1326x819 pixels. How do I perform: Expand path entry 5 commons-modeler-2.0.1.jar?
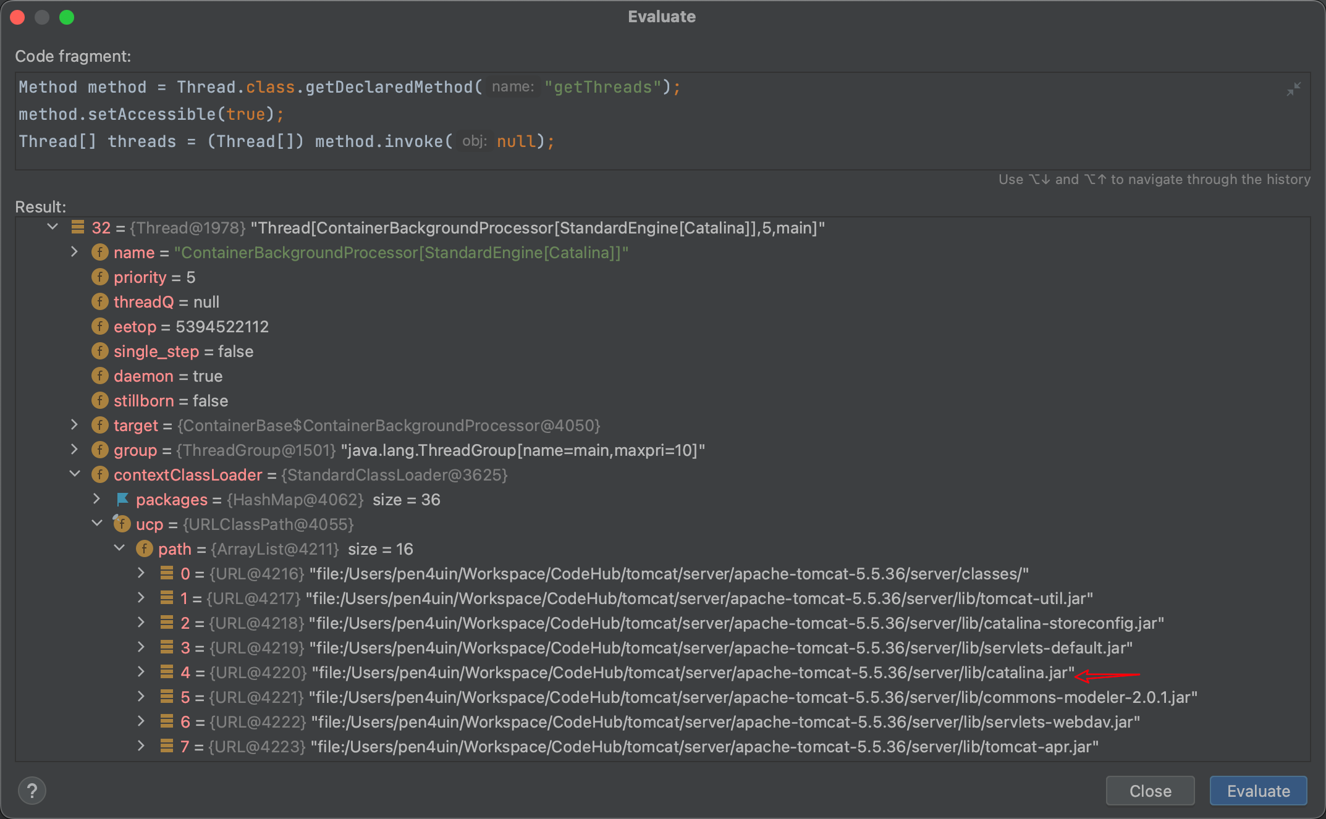pyautogui.click(x=141, y=696)
